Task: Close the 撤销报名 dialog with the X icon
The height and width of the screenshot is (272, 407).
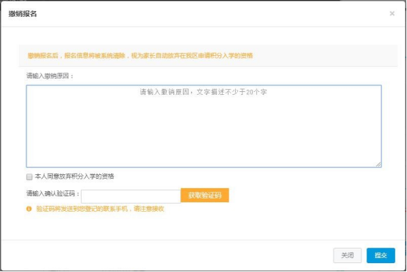Action: pos(392,13)
